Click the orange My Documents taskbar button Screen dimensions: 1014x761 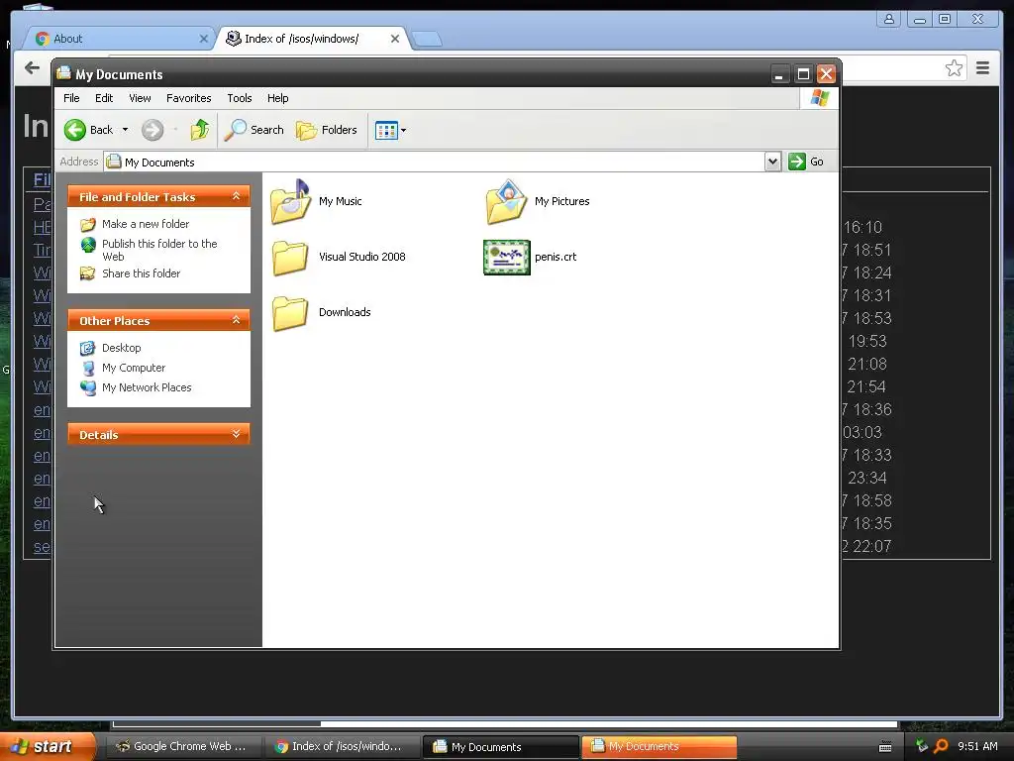coord(659,747)
